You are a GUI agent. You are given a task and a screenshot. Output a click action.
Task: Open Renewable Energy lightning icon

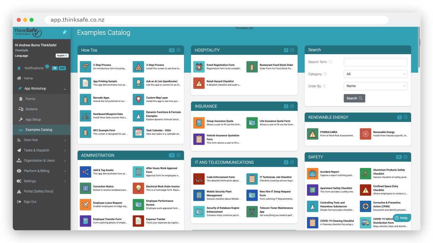click(365, 134)
